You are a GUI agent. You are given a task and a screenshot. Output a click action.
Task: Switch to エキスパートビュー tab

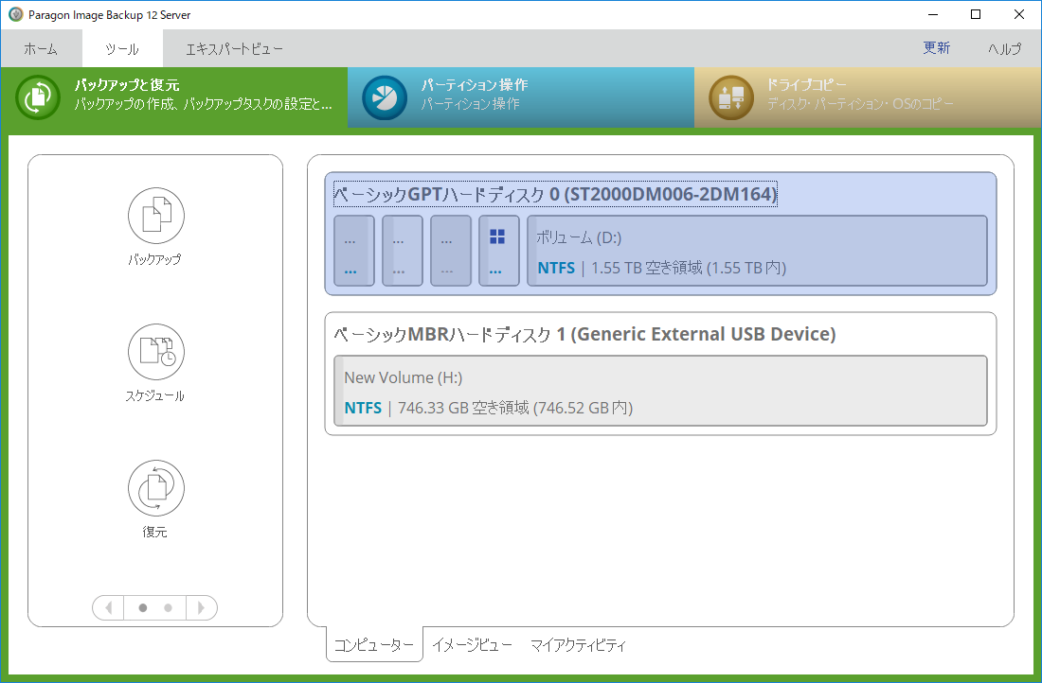[234, 48]
